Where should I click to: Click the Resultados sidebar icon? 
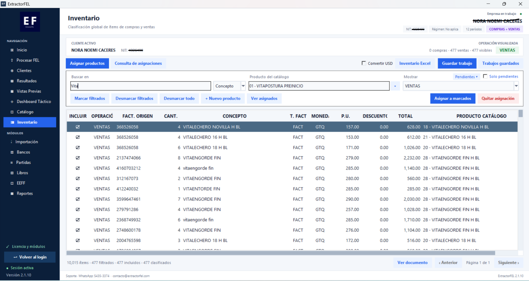click(x=12, y=81)
